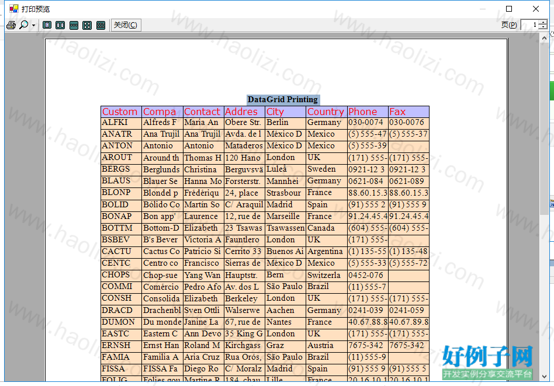This screenshot has width=554, height=386.
Task: Click the Argentina country cell
Action: pos(326,252)
